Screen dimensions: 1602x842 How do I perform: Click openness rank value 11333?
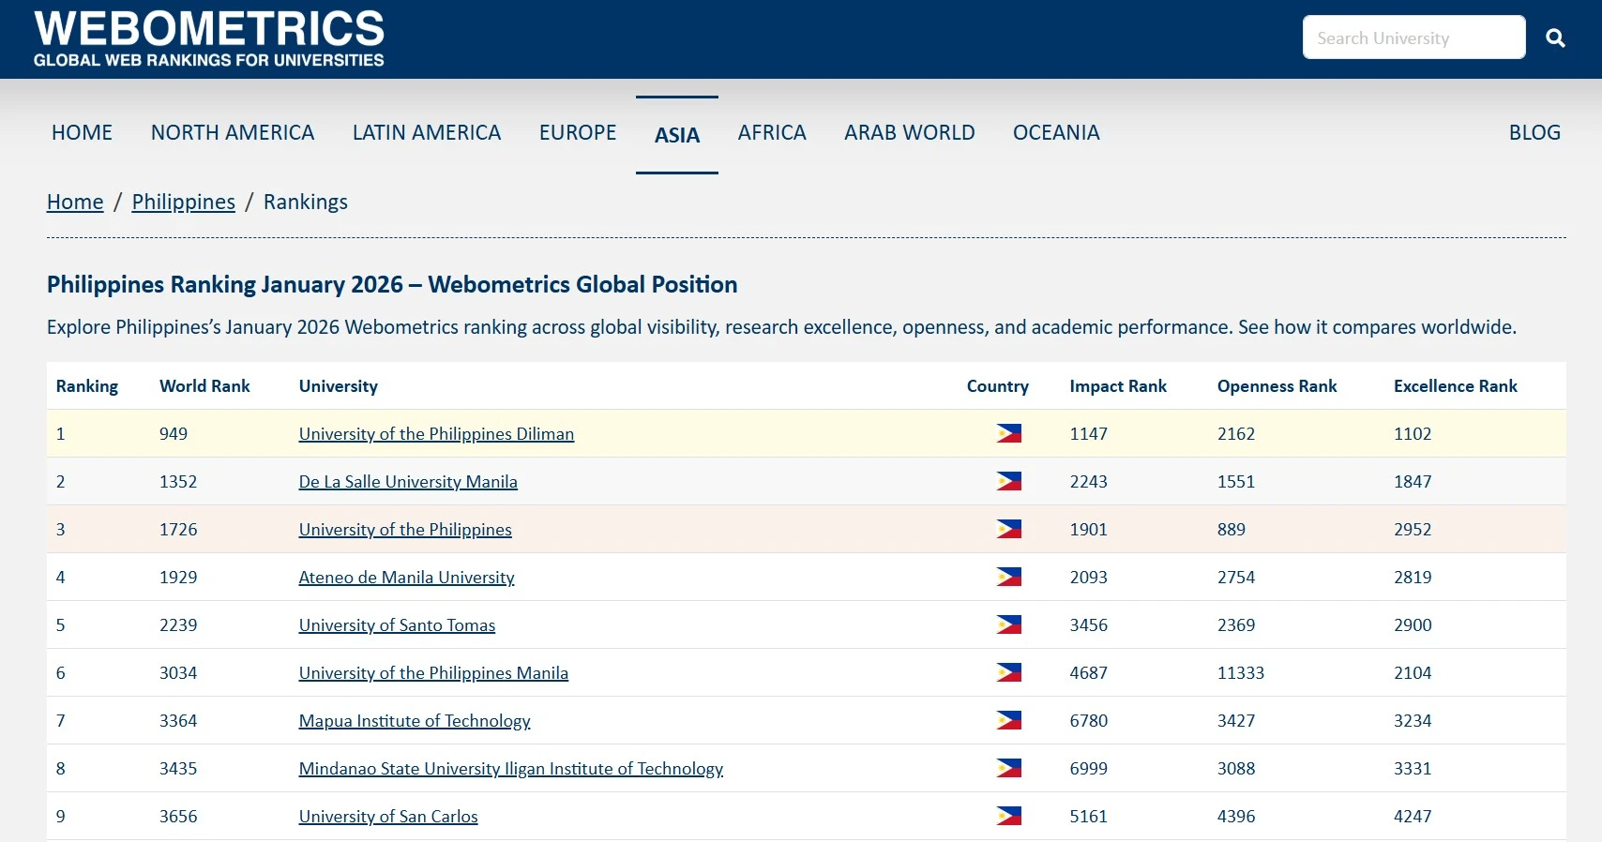tap(1241, 672)
